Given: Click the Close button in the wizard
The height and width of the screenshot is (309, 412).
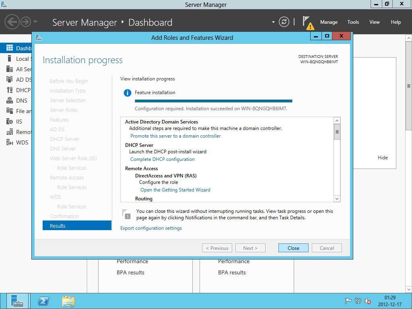Looking at the screenshot, I should (293, 248).
